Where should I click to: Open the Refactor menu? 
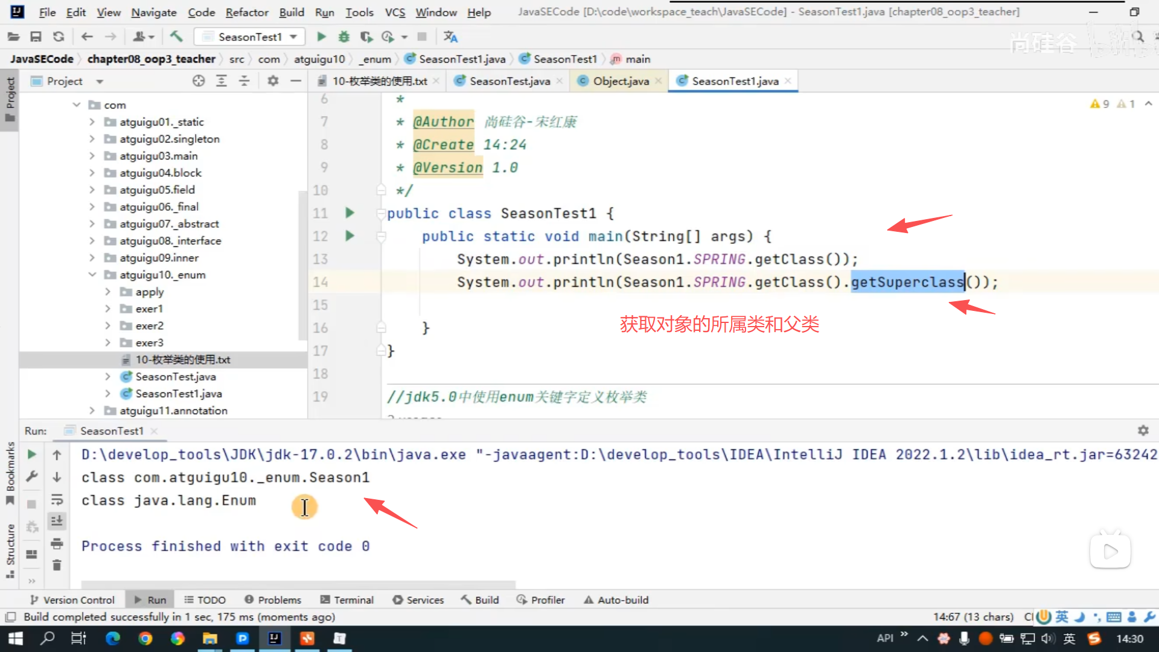click(x=246, y=12)
